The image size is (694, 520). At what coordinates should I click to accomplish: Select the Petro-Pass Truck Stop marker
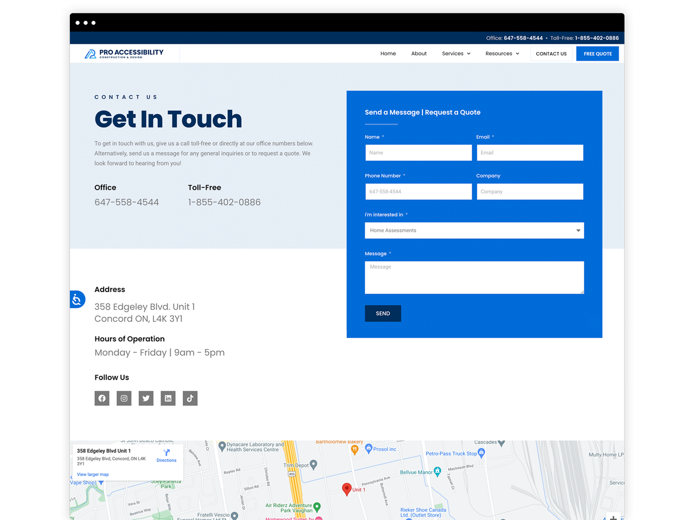tap(481, 453)
